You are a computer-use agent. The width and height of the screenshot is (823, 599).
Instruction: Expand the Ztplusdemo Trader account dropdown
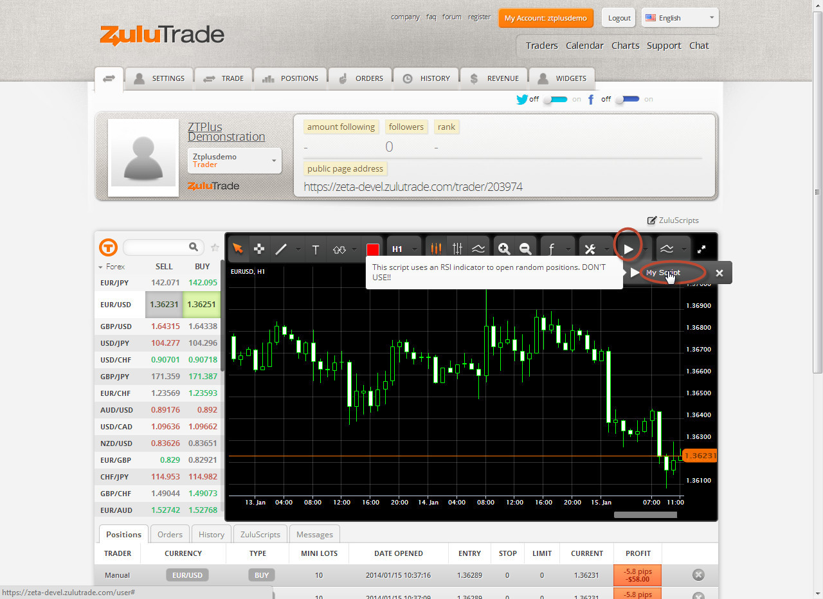coord(234,161)
